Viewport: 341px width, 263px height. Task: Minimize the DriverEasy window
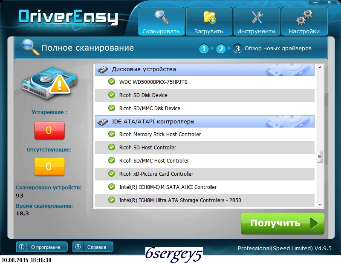click(315, 3)
